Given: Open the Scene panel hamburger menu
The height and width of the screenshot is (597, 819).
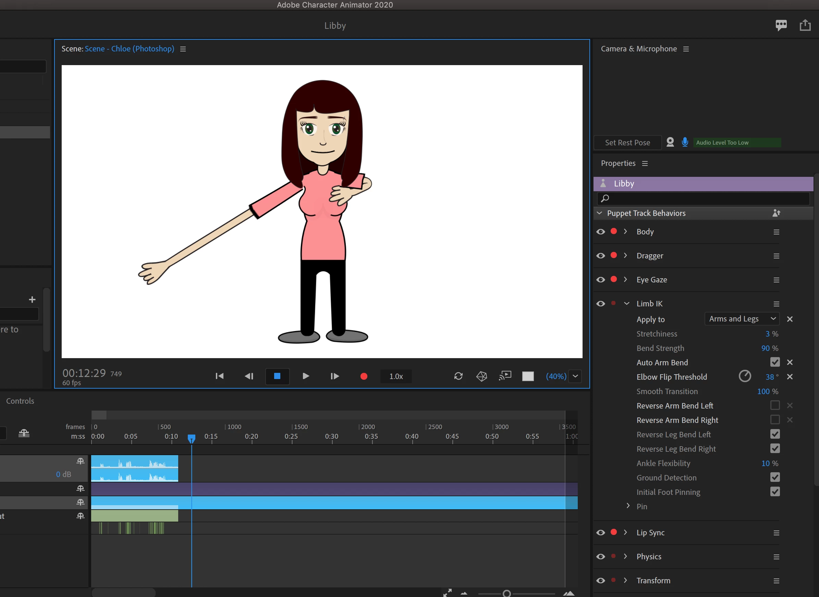Looking at the screenshot, I should (x=183, y=49).
